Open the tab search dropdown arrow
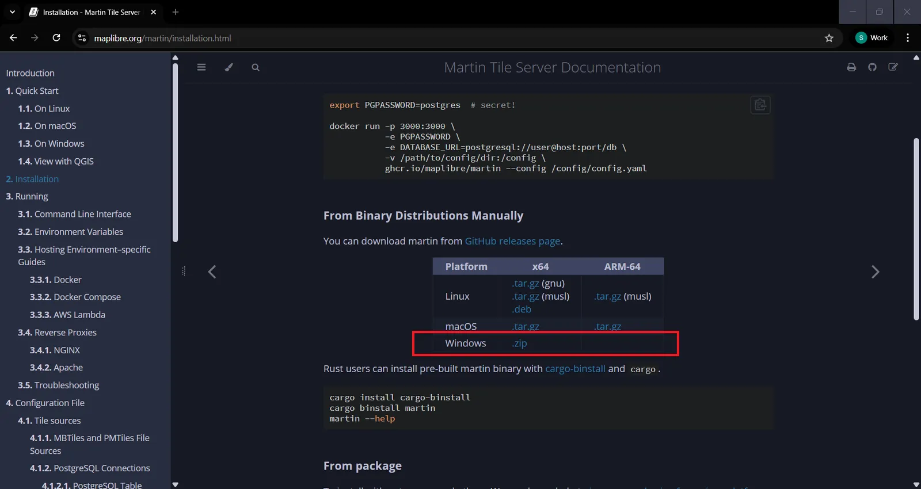 point(12,12)
